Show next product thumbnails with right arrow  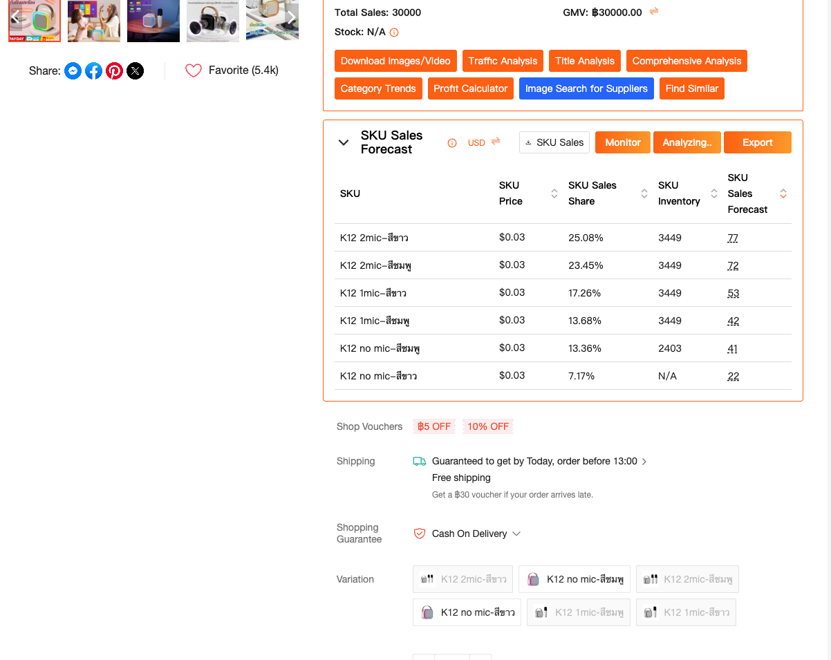pyautogui.click(x=292, y=17)
